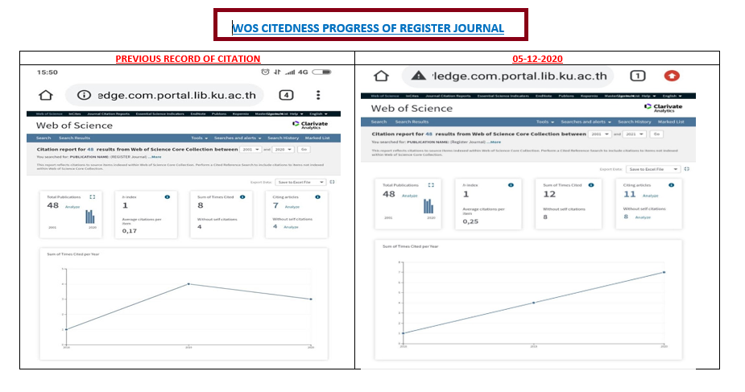Image resolution: width=745 pixels, height=392 pixels.
Task: Open Search Results tab in right screenshot
Action: pyautogui.click(x=412, y=122)
